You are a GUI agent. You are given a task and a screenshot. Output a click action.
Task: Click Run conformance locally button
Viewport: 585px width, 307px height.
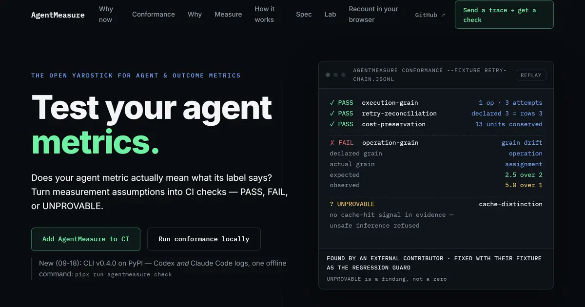coord(204,239)
